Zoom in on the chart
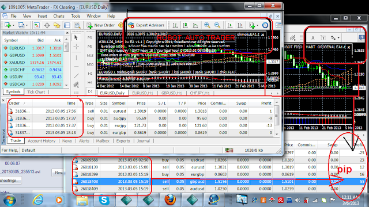This screenshot has width=369, height=207. [x=207, y=25]
